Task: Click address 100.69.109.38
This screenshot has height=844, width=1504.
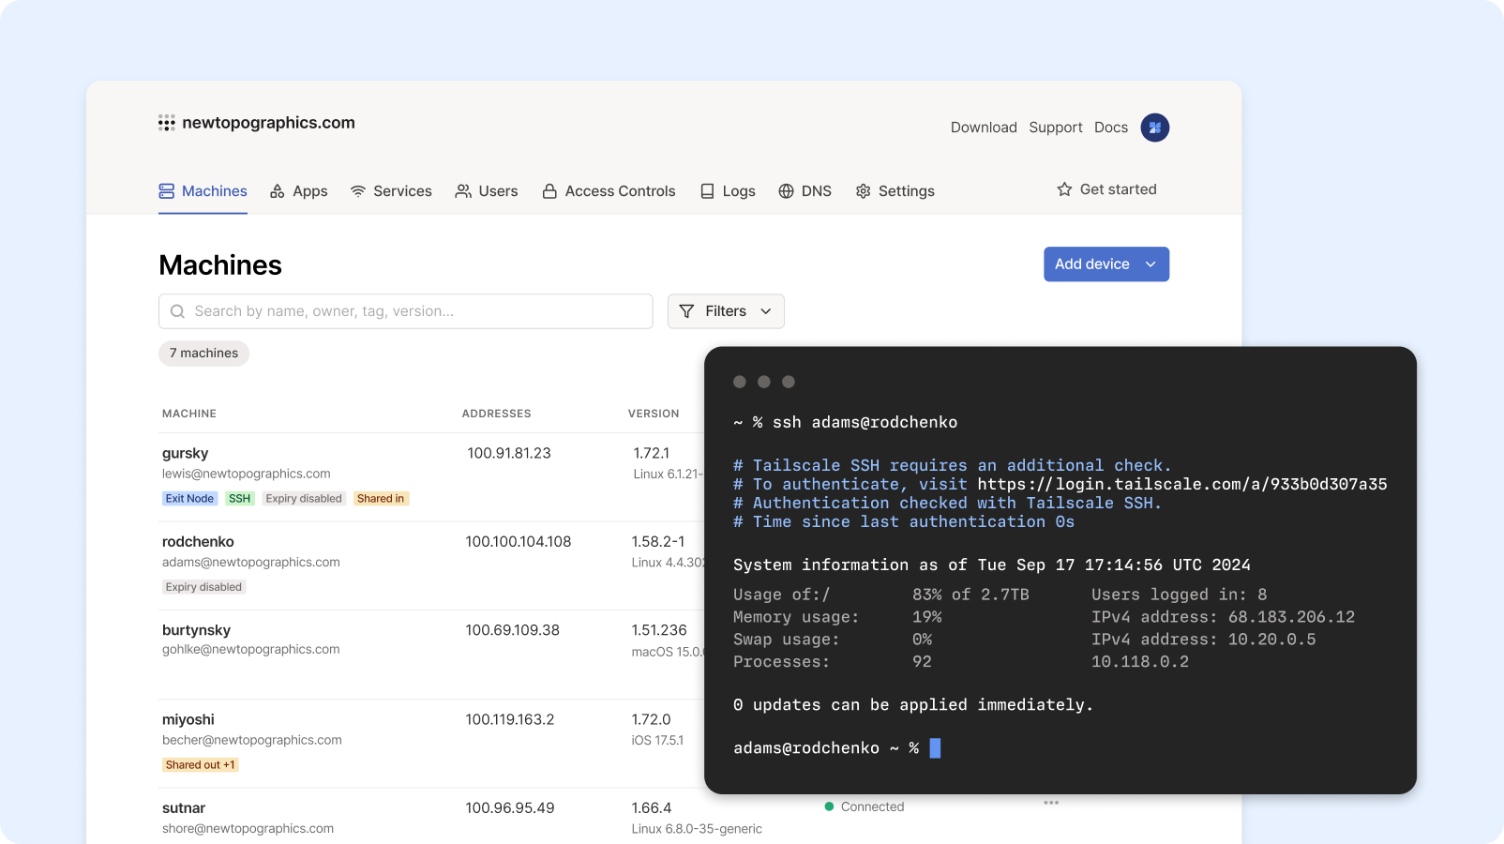Action: [x=513, y=630]
